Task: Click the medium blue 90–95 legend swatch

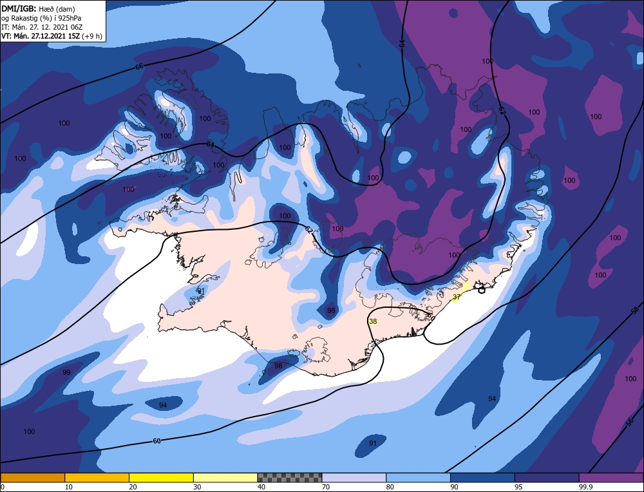Action: (482, 478)
